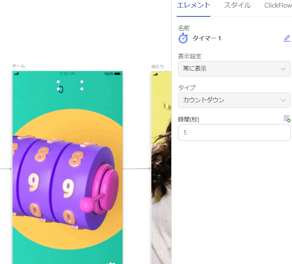Click the 当たり screen label
The width and height of the screenshot is (292, 264).
pos(157,66)
